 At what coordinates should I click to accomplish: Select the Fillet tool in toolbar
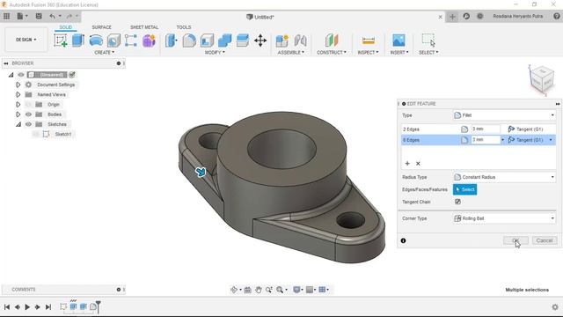click(x=189, y=41)
